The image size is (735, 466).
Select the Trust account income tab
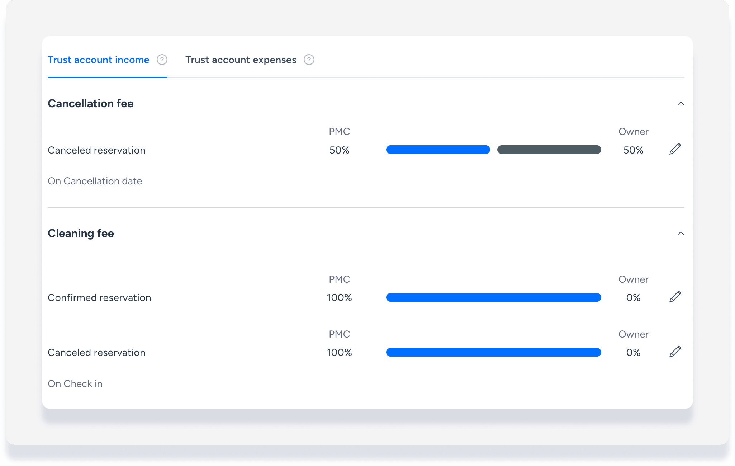coord(99,60)
